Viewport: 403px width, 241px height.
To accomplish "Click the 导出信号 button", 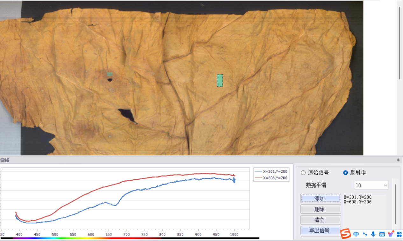I will click(x=321, y=231).
